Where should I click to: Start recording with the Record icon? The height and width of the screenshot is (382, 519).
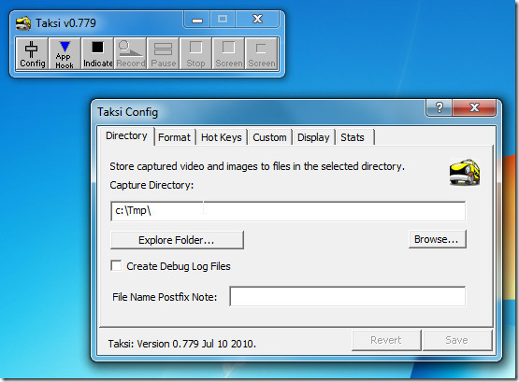click(x=130, y=53)
